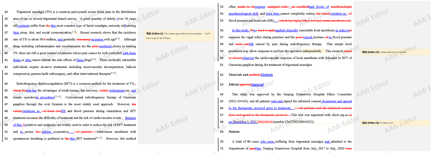Viewport: 431px width, 153px height.
Task: Click the superscript citation "[16-17]" on line 52
Action: (x=99, y=138)
